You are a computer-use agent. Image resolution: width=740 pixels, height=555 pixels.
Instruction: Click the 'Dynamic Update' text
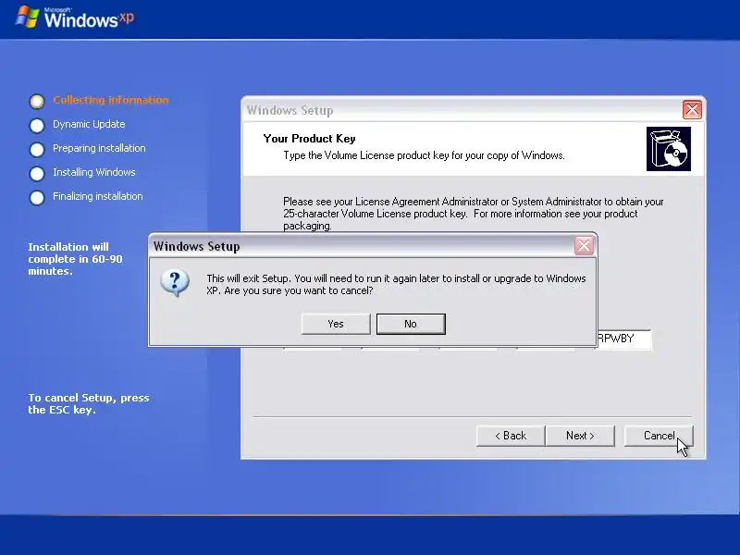pos(89,124)
